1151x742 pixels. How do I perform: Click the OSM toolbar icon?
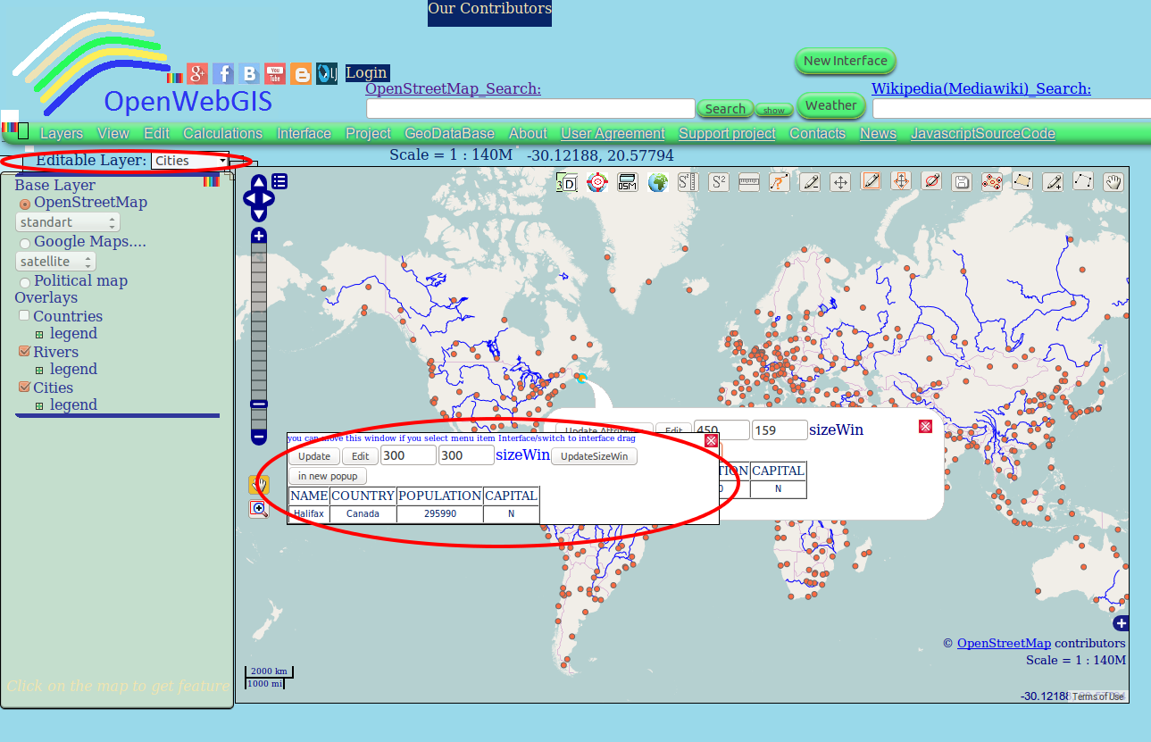tap(627, 182)
